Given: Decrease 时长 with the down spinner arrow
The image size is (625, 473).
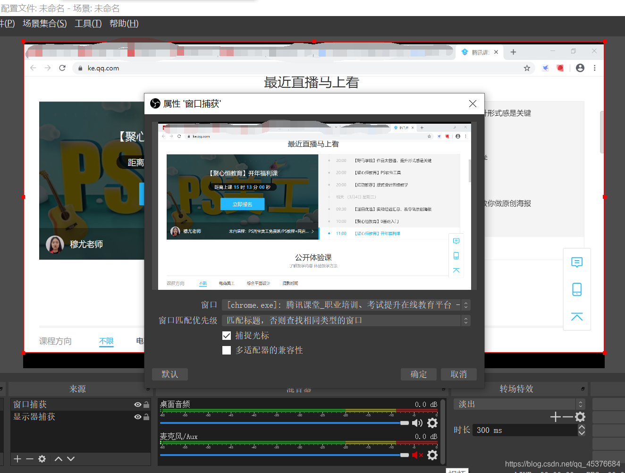Looking at the screenshot, I should (582, 433).
